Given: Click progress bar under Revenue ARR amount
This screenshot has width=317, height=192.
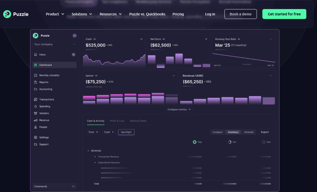Looking at the screenshot, I should [189, 86].
